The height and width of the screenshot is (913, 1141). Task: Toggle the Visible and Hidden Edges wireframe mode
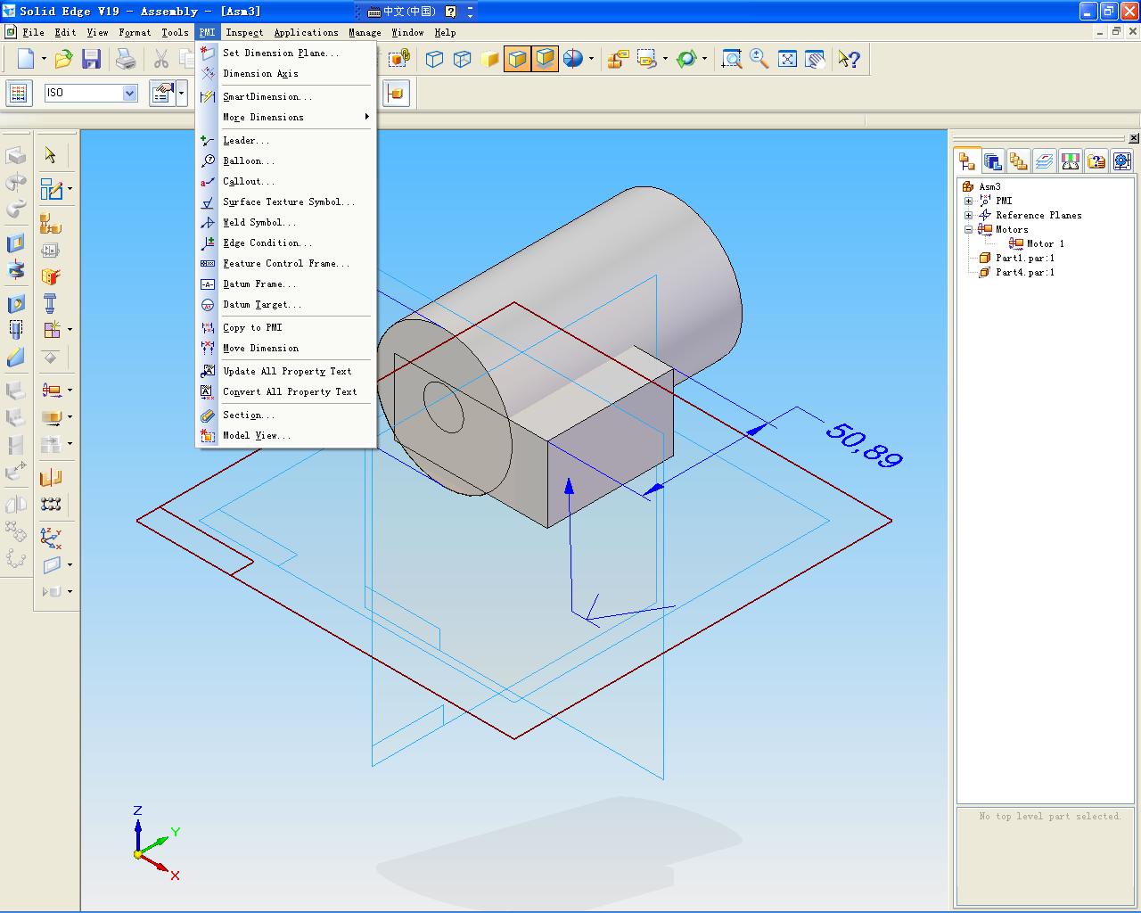coord(462,59)
